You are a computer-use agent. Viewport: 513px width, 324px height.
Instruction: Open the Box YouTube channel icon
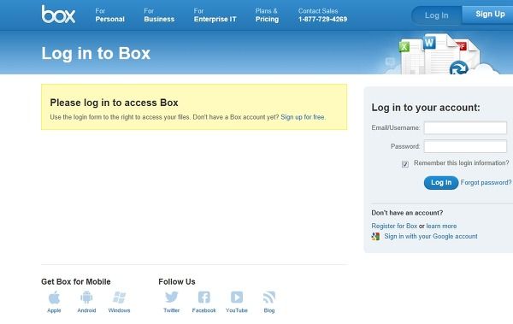point(237,297)
